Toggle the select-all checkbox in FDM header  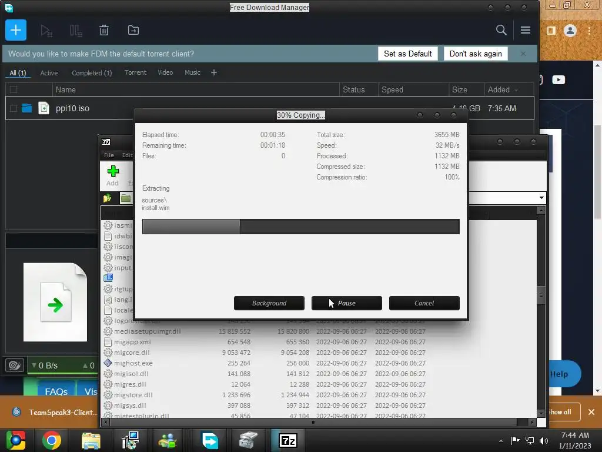point(14,89)
